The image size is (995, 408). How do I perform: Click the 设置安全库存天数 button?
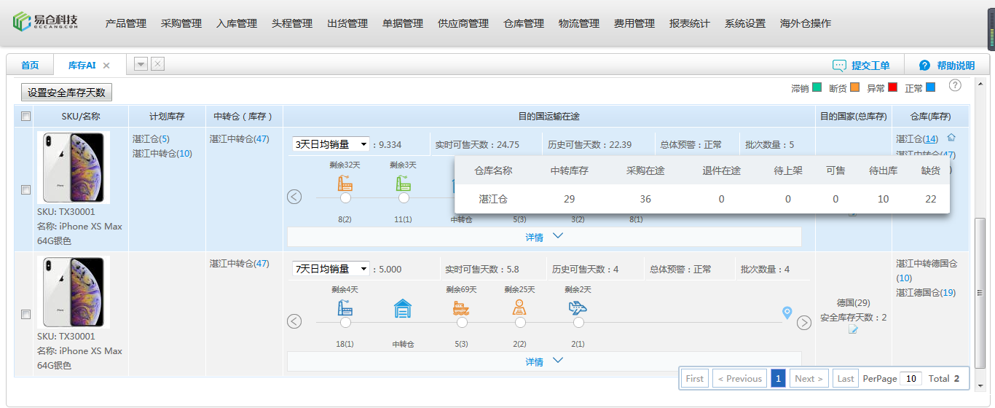pyautogui.click(x=66, y=93)
